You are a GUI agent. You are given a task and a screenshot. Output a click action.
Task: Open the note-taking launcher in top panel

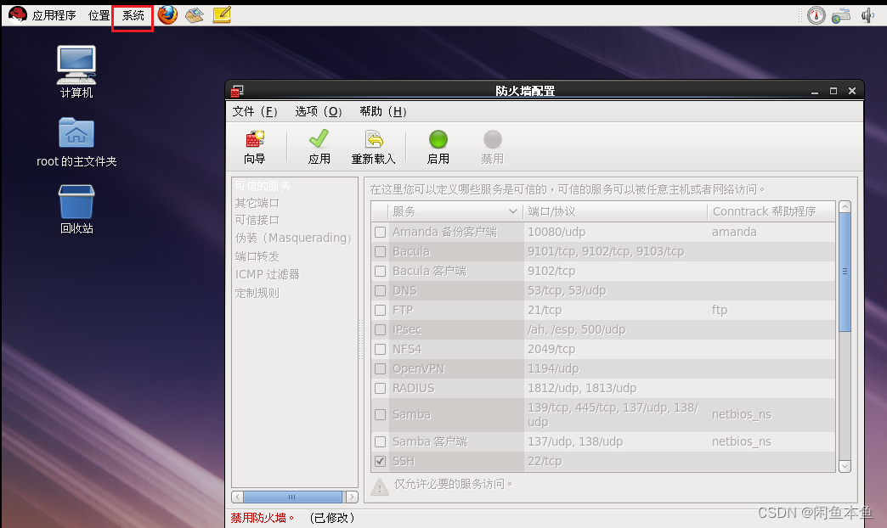tap(222, 14)
